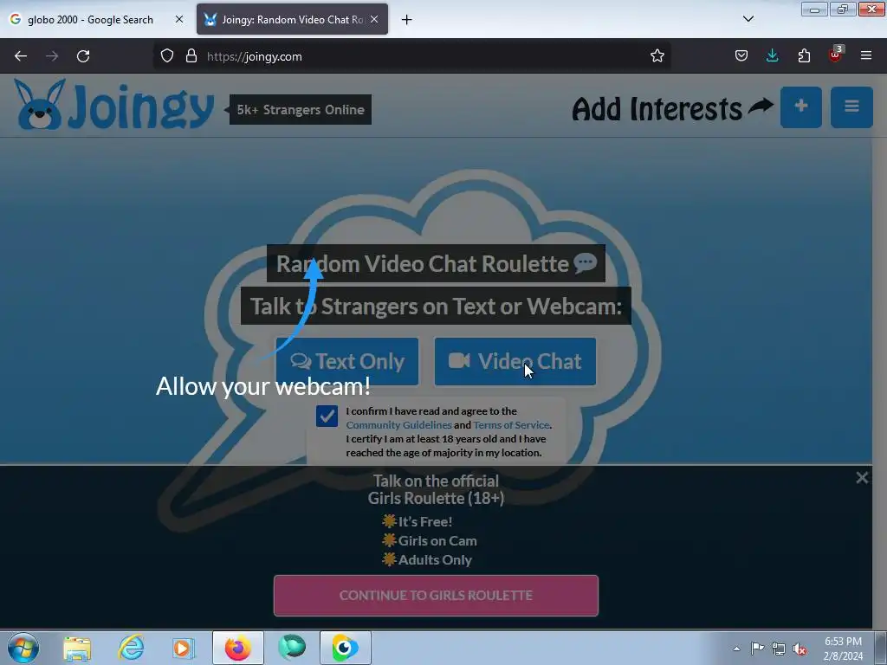Open the Action Center flag icon
Image resolution: width=887 pixels, height=665 pixels.
tap(757, 649)
